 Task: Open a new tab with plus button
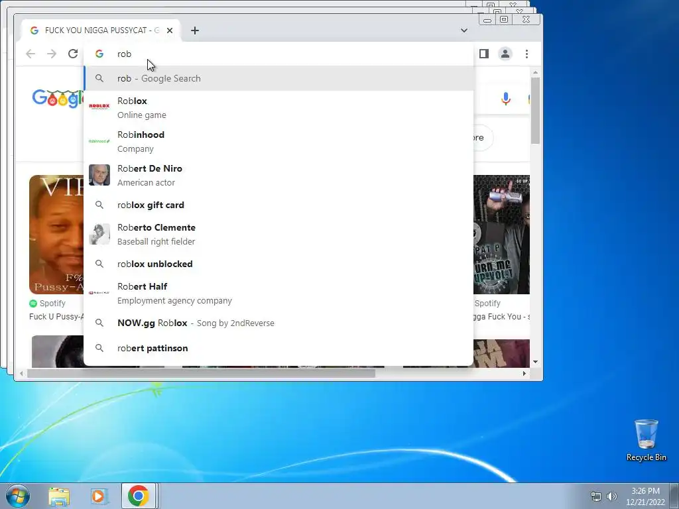pos(195,30)
